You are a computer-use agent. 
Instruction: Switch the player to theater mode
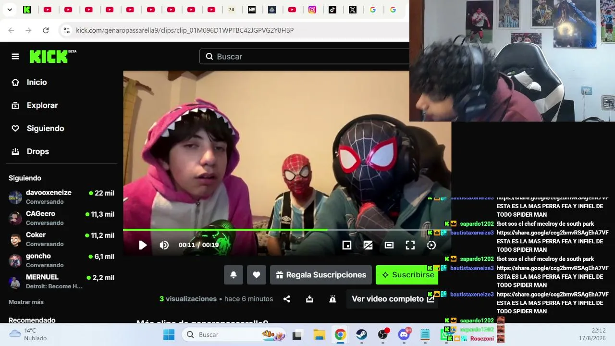(389, 245)
